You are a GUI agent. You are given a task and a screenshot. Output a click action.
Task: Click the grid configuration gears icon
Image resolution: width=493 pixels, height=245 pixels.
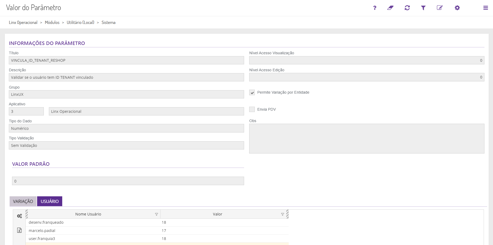[19, 216]
